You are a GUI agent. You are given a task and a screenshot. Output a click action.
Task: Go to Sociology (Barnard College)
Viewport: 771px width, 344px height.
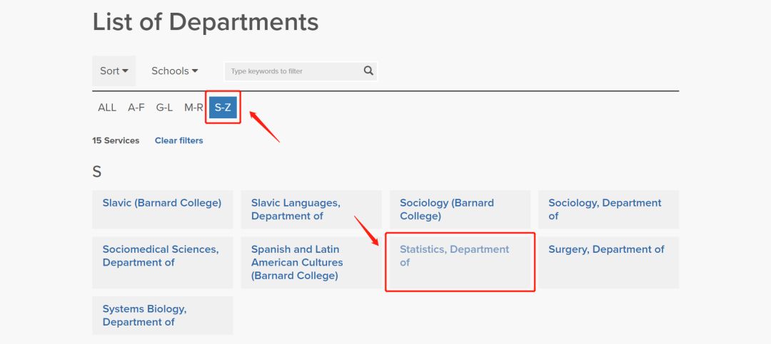click(x=447, y=209)
